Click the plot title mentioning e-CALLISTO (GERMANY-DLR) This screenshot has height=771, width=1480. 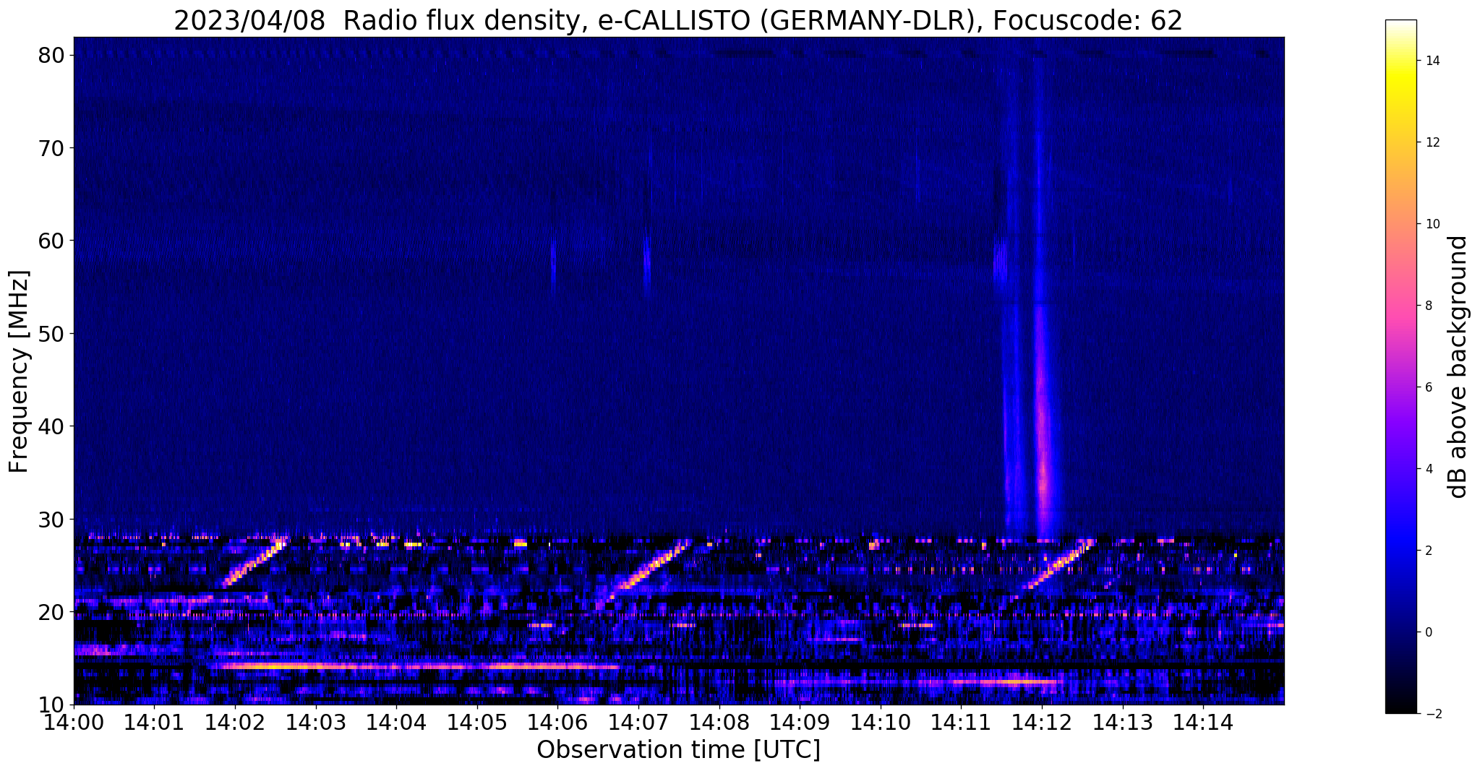pos(678,20)
